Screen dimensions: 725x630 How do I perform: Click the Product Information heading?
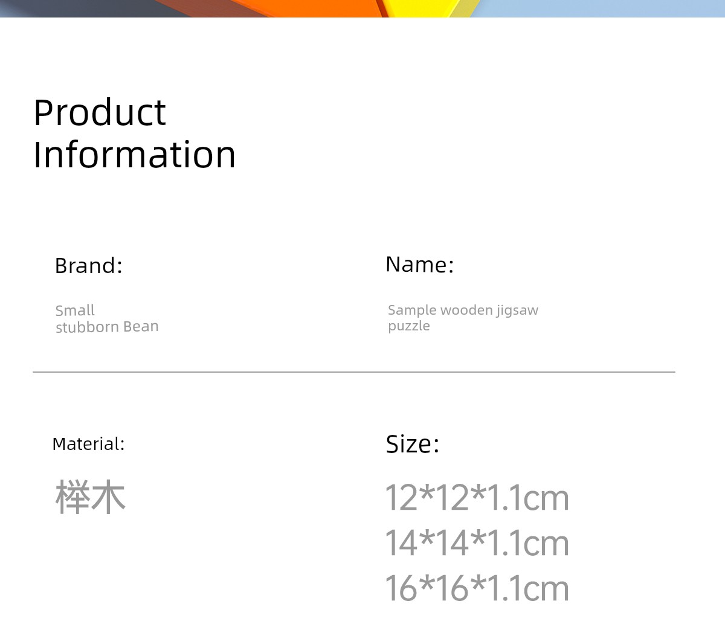(134, 133)
